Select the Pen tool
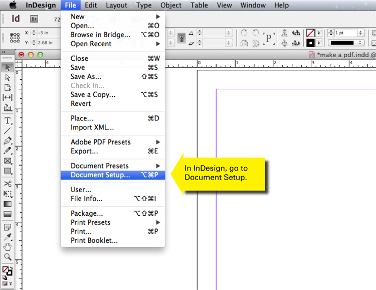This screenshot has height=290, width=376. [x=8, y=140]
